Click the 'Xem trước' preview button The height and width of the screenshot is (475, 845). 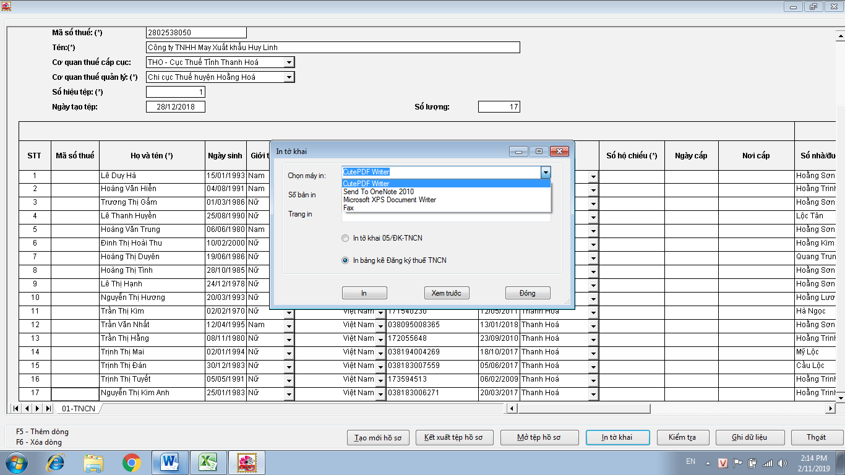[446, 293]
